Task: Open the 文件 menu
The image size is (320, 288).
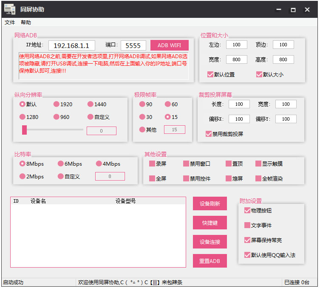Action: (9, 23)
